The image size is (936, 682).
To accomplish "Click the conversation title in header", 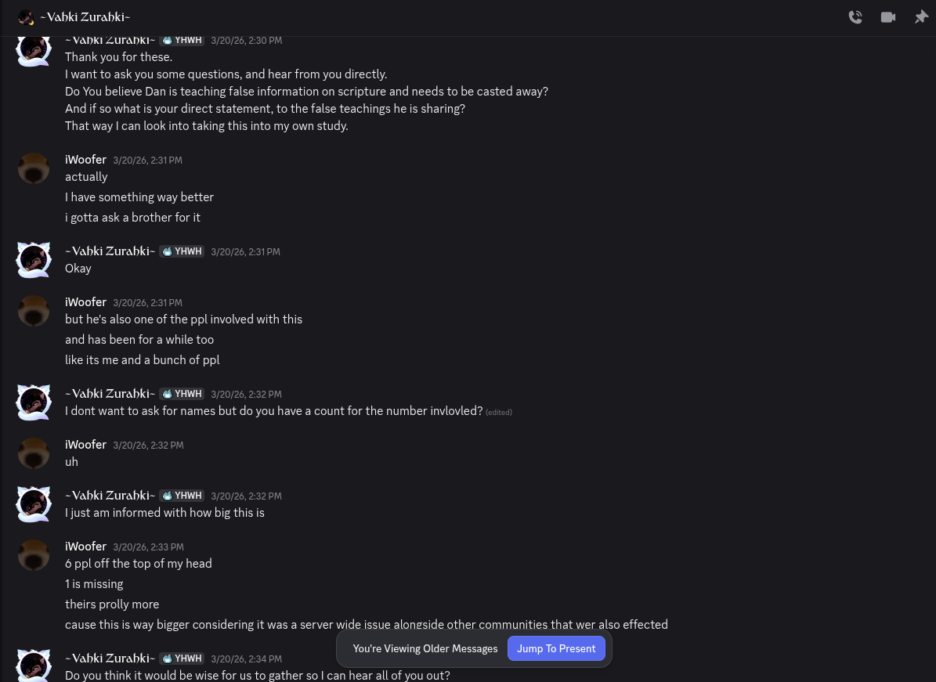I will click(85, 17).
